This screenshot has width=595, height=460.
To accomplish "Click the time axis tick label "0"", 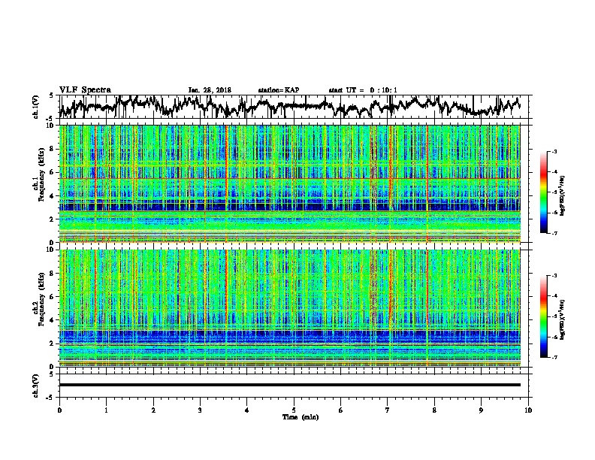I will (x=59, y=410).
